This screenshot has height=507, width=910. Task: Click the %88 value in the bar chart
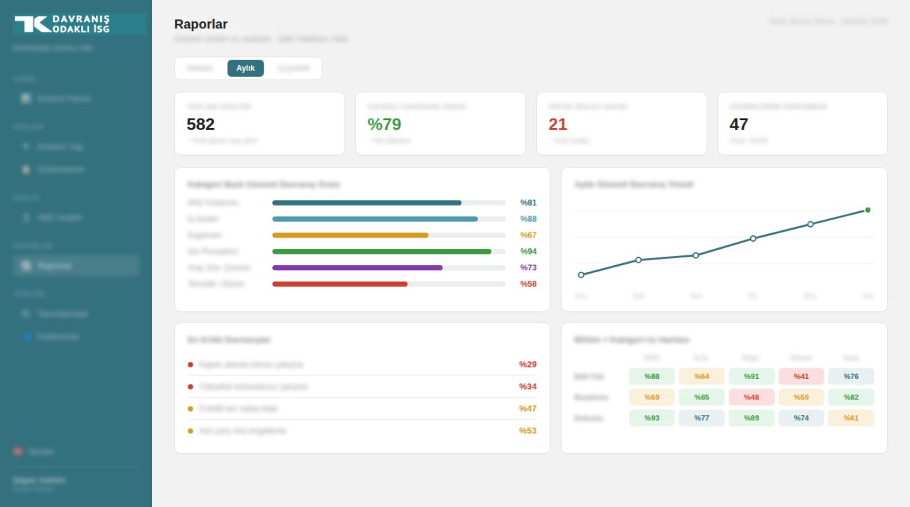(528, 219)
